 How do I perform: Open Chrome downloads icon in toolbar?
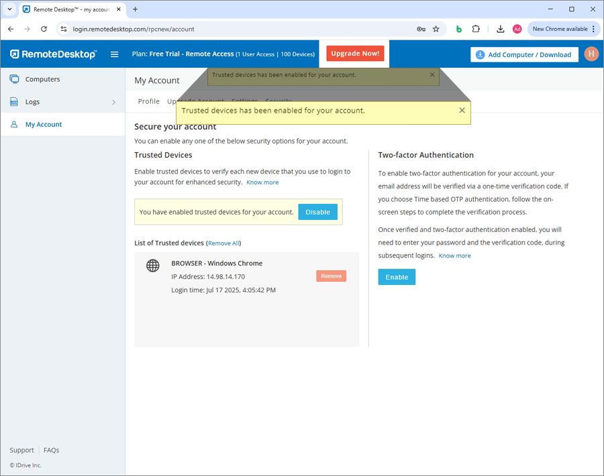pyautogui.click(x=501, y=29)
